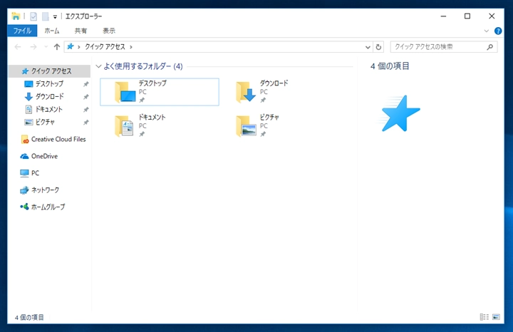This screenshot has width=513, height=332.
Task: Switch to the 表示 ribbon tab
Action: (x=109, y=31)
